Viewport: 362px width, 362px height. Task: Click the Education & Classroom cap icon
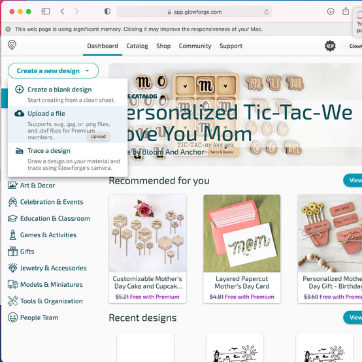click(12, 218)
